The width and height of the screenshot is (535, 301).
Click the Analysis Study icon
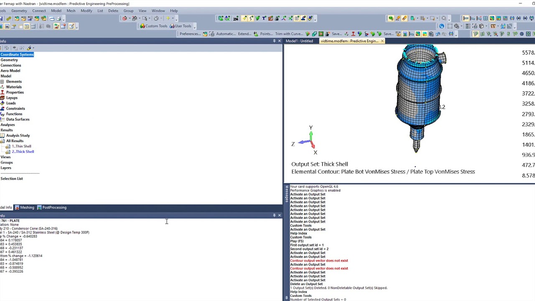click(2, 135)
